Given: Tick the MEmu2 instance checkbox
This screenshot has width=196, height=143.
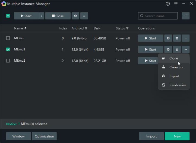Looking at the screenshot, I should [x=8, y=61].
